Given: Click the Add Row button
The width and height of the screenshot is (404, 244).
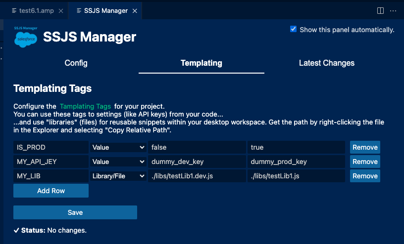Looking at the screenshot, I should [x=51, y=191].
